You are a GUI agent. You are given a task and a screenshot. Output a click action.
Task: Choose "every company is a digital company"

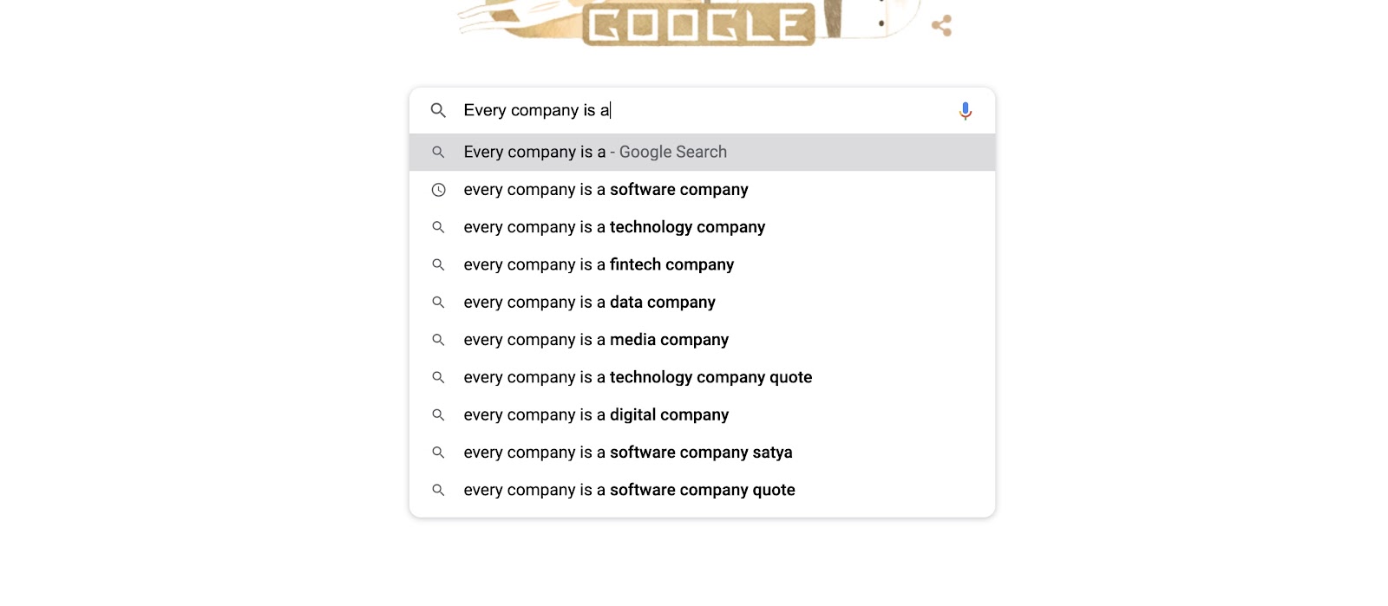[x=596, y=415]
